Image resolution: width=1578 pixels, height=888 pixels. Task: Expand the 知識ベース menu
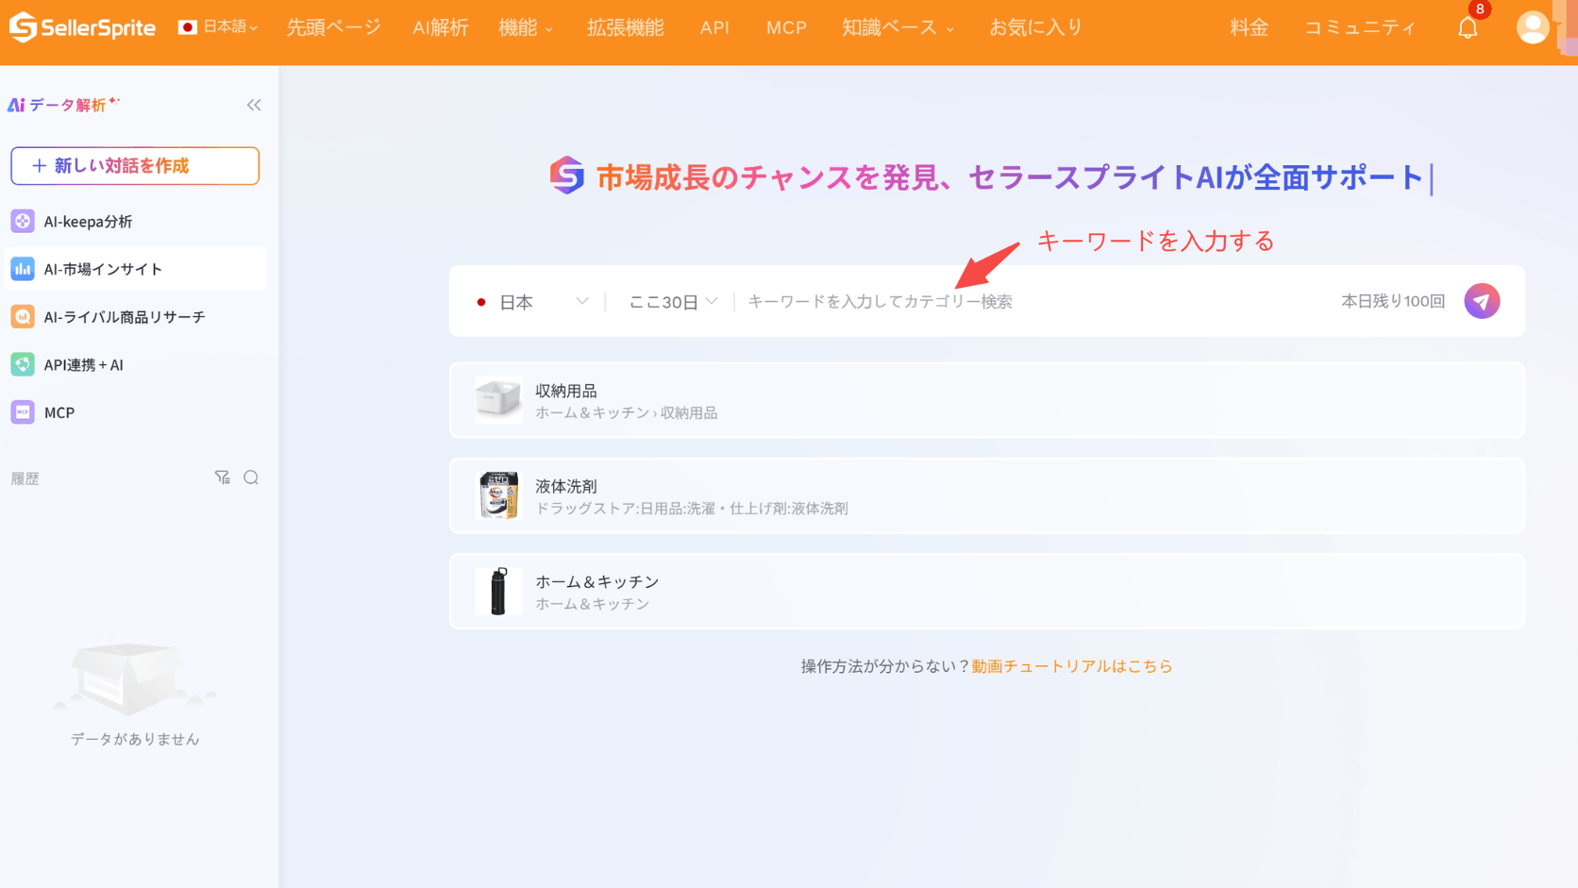point(898,27)
